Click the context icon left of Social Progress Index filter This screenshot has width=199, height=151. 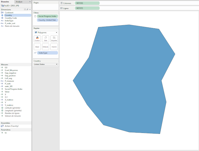pos(35,16)
